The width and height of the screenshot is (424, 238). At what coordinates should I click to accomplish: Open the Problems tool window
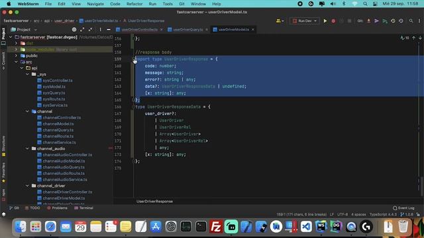tap(57, 208)
